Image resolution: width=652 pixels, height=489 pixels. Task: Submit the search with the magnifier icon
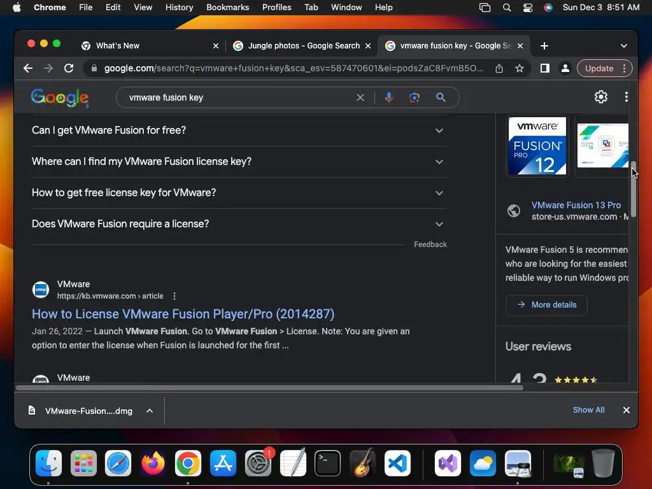441,97
